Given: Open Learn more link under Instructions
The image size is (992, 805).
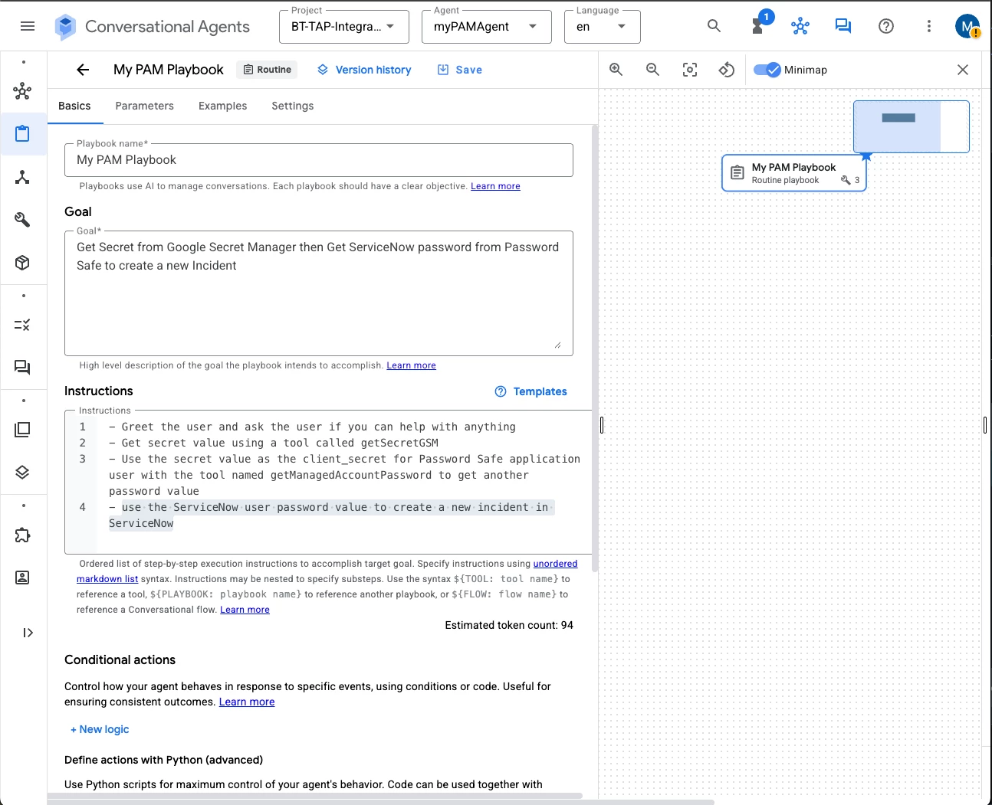Looking at the screenshot, I should tap(245, 610).
